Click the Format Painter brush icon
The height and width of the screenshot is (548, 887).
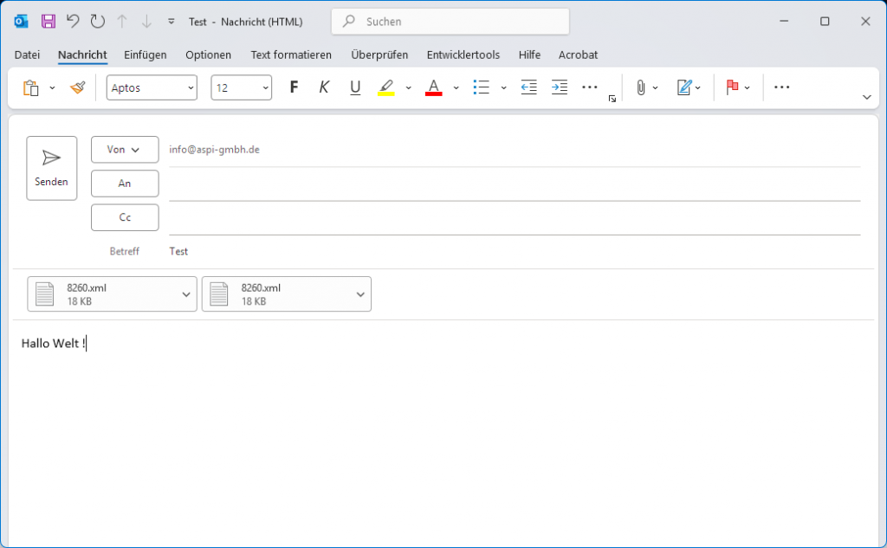click(x=78, y=87)
